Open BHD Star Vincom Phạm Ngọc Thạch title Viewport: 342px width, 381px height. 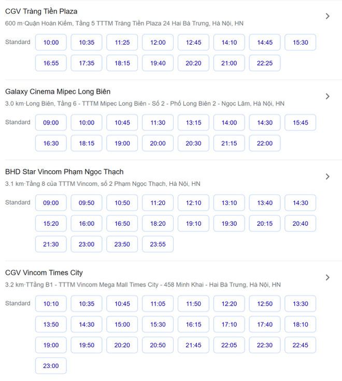point(64,172)
